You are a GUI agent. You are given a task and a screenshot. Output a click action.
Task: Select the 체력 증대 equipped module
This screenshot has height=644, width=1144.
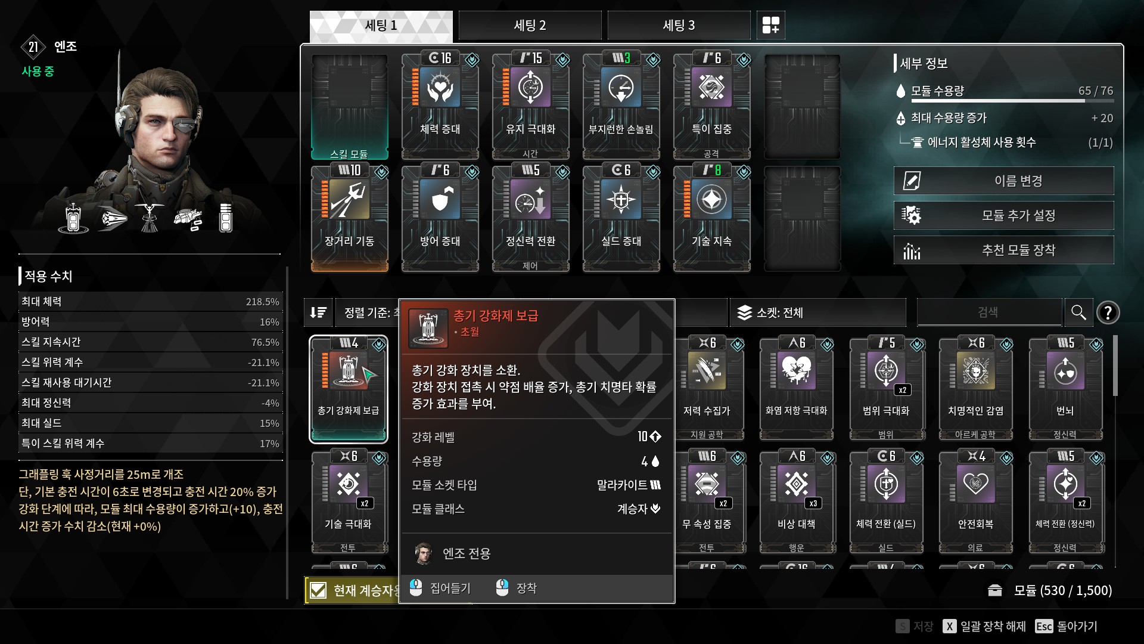pyautogui.click(x=440, y=106)
